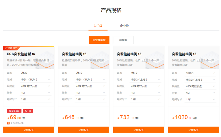Click 立即购买 under the ¥648.00 plan

[x=84, y=130]
